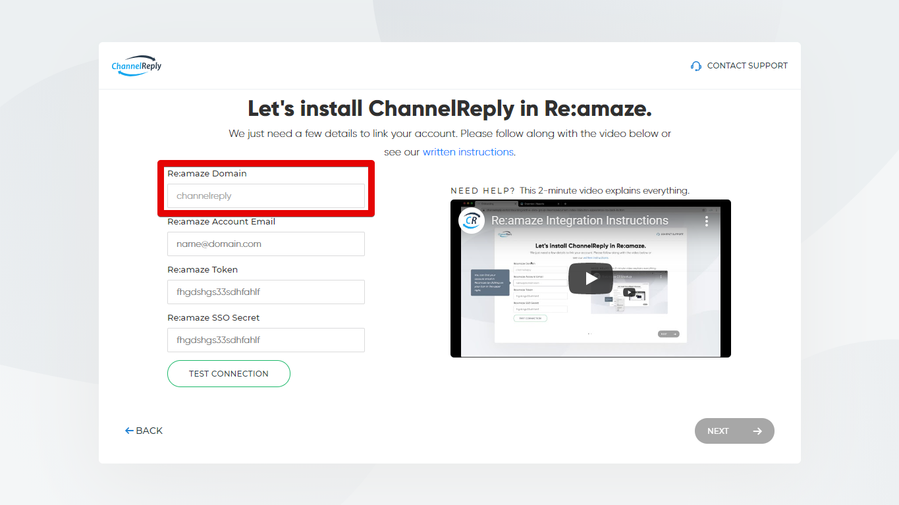
Task: Click the video title Re:amaze Integration Instructions
Action: (580, 221)
